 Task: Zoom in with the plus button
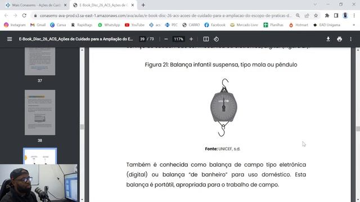(191, 39)
